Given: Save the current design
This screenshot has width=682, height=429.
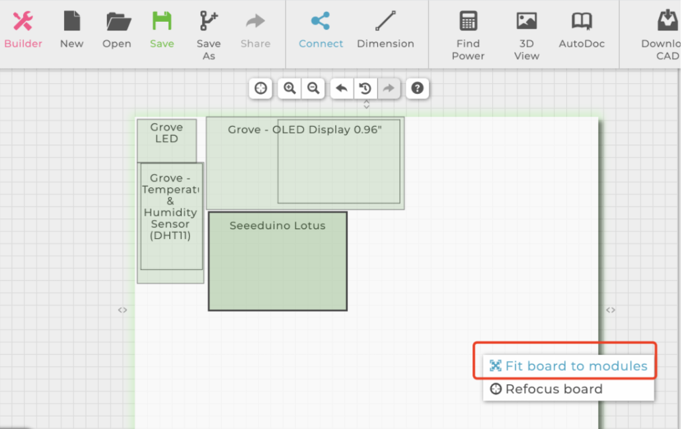Looking at the screenshot, I should (162, 30).
